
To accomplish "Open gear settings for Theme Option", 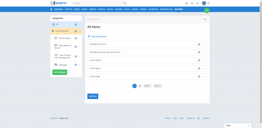I will pos(76,38).
